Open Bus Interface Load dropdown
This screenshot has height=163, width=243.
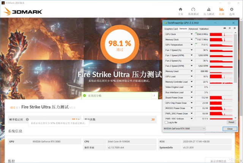click(192, 92)
